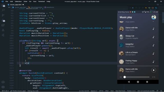Image resolution: width=164 pixels, height=92 pixels.
Task: Open the Testing flask view
Action: pyautogui.click(x=3, y=30)
